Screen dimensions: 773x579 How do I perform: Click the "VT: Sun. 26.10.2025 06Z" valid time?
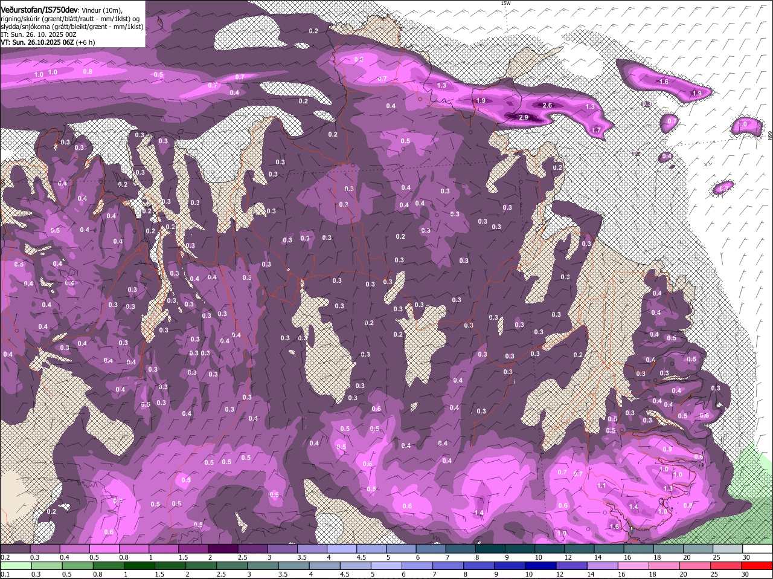37,42
